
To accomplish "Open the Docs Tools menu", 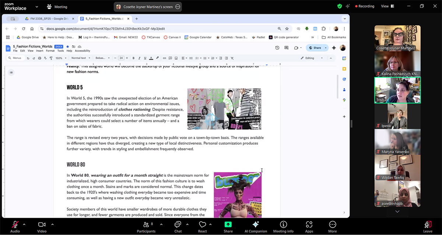I will click(60, 51).
